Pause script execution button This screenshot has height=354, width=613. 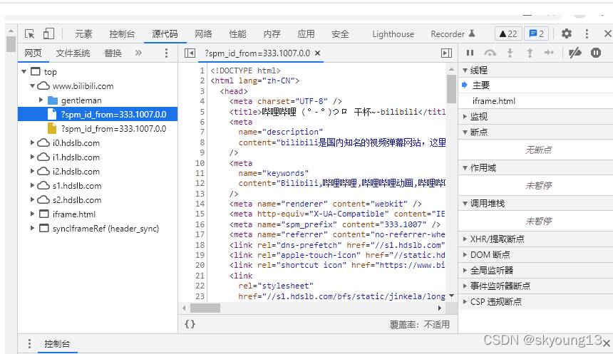(470, 53)
